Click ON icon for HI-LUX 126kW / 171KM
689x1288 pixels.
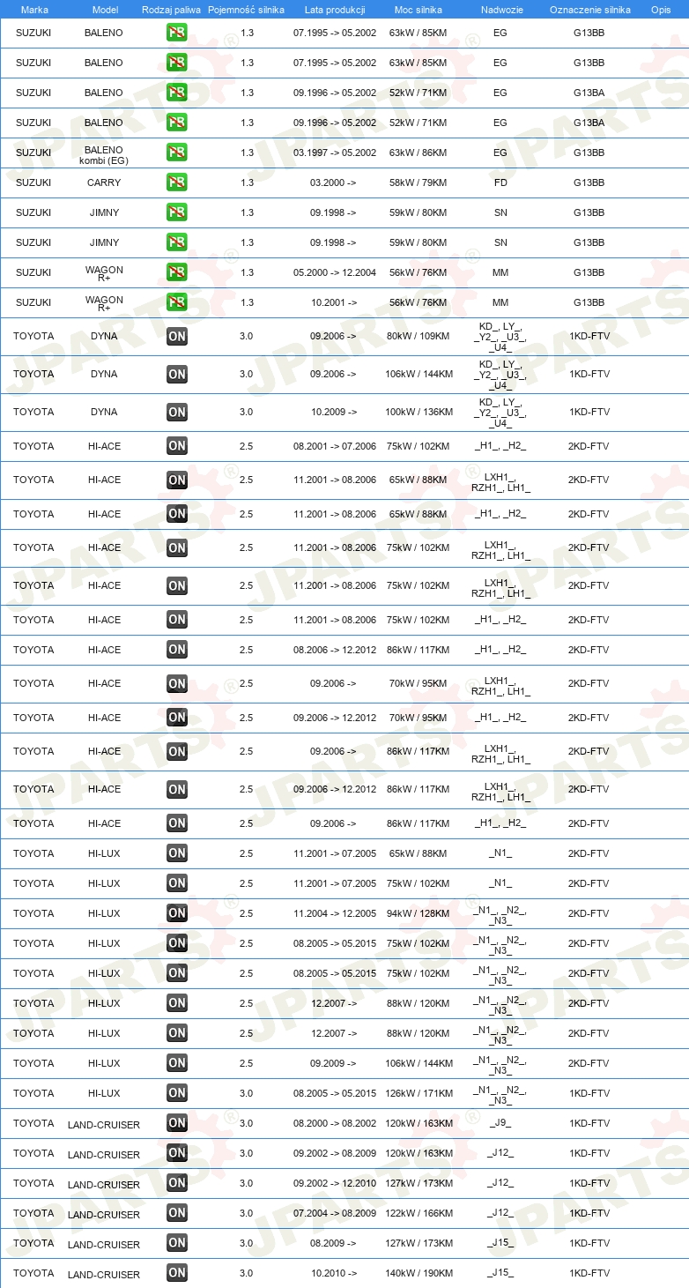tap(177, 1093)
